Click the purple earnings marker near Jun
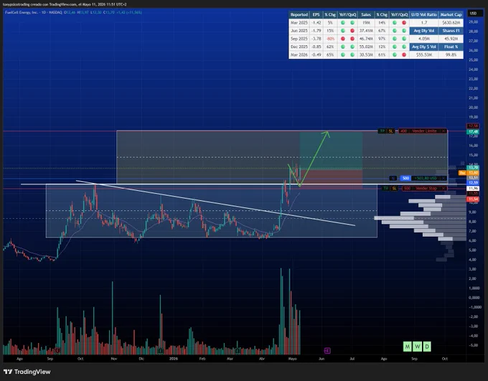The height and width of the screenshot is (381, 488). click(x=327, y=351)
